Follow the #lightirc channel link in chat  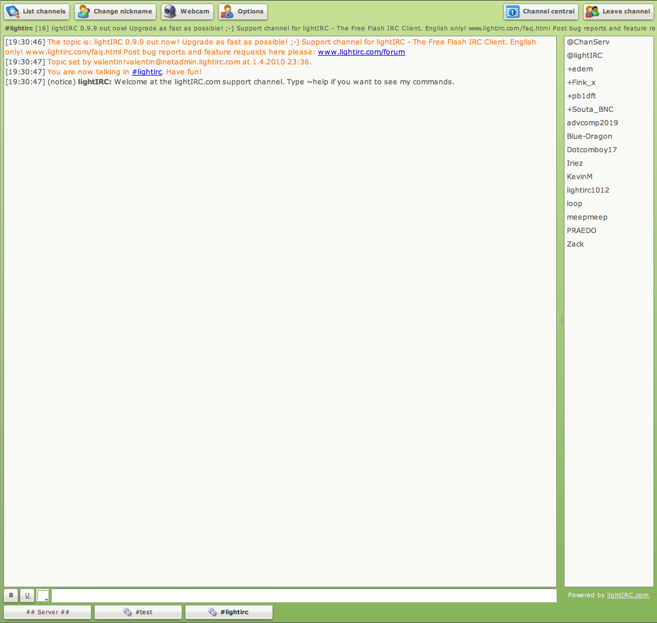[x=146, y=72]
